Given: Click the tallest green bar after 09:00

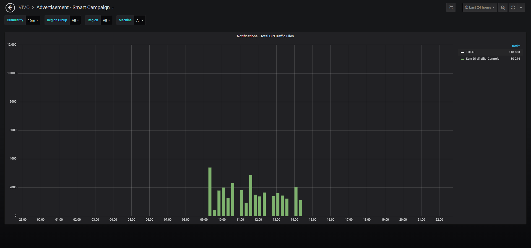Looking at the screenshot, I should (x=210, y=192).
